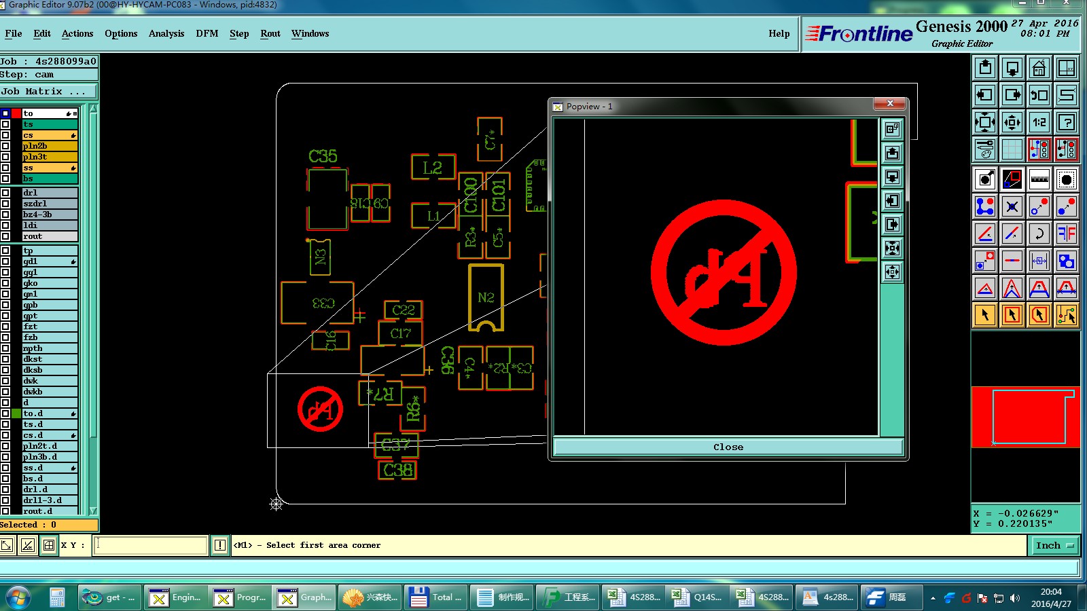This screenshot has height=611, width=1087.
Task: Open the Rout menu
Action: (270, 33)
